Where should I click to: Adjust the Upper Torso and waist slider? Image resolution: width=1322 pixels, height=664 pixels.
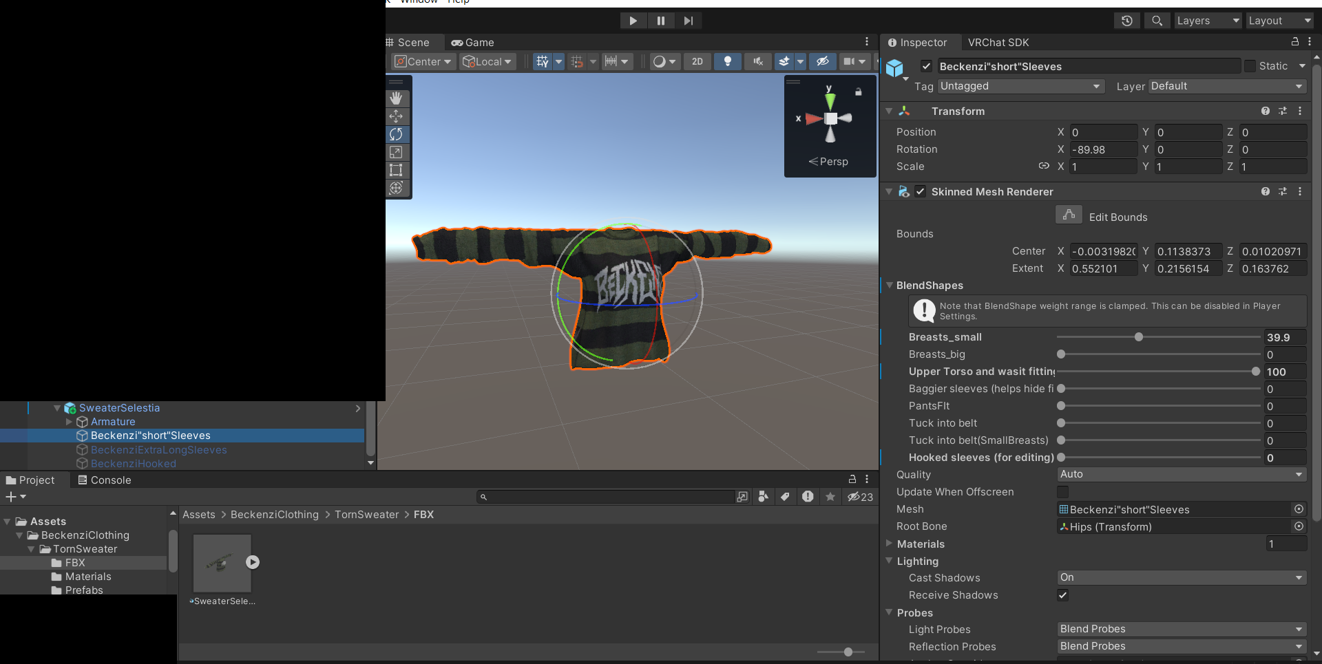pos(1159,372)
